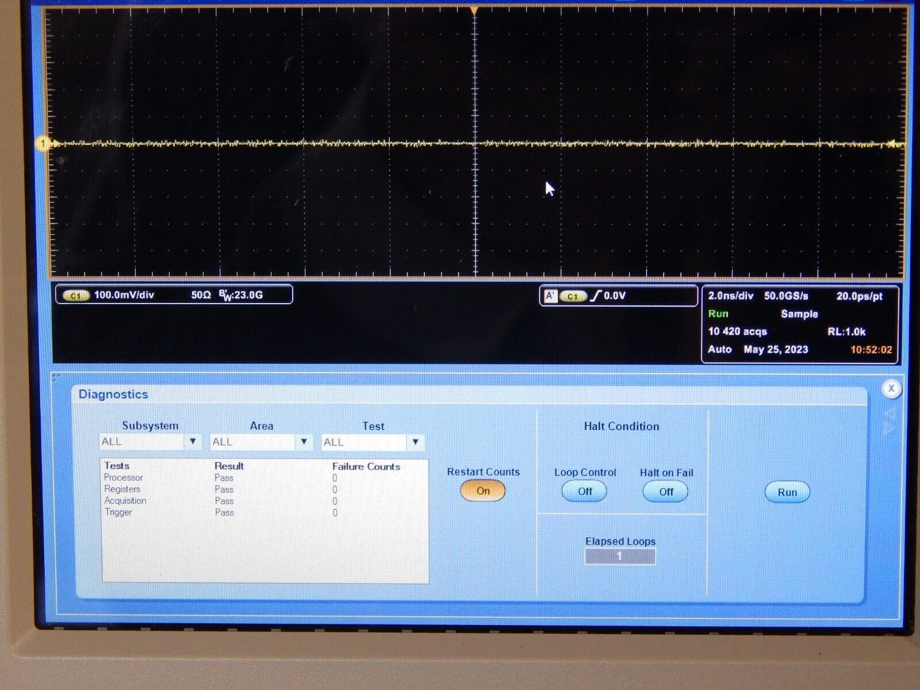Click the orange trigger position marker above graticule
920x690 pixels.
(x=474, y=9)
